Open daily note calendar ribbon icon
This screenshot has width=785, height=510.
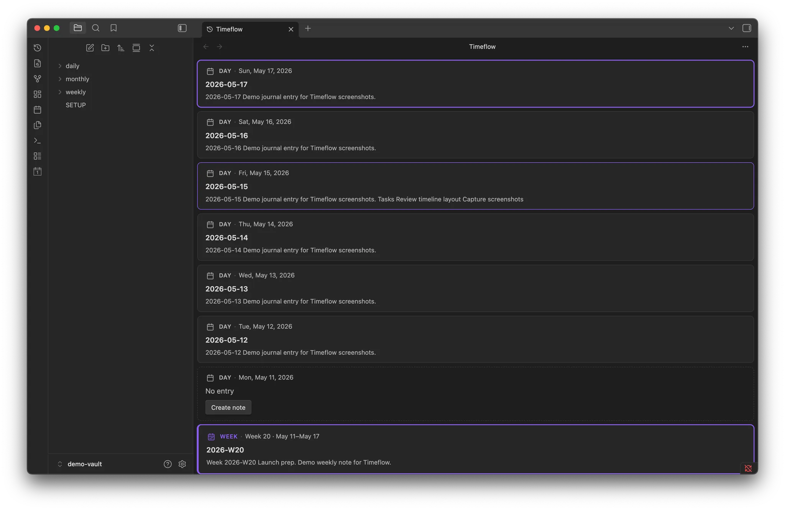pos(38,110)
